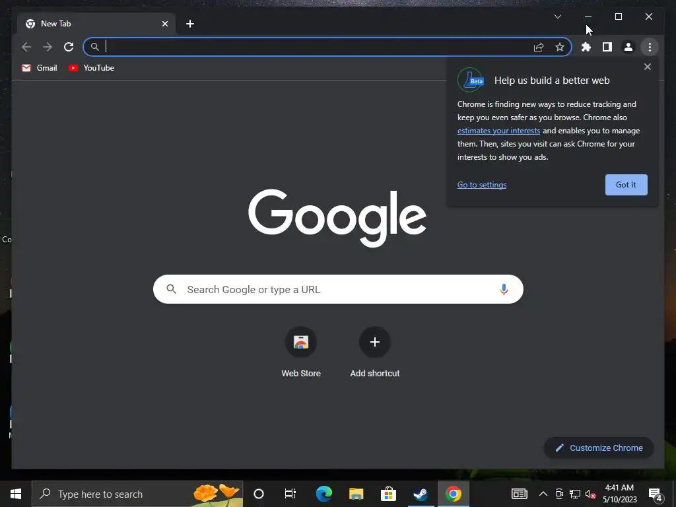
Task: Open News and interests taskbar icon
Action: coord(520,494)
